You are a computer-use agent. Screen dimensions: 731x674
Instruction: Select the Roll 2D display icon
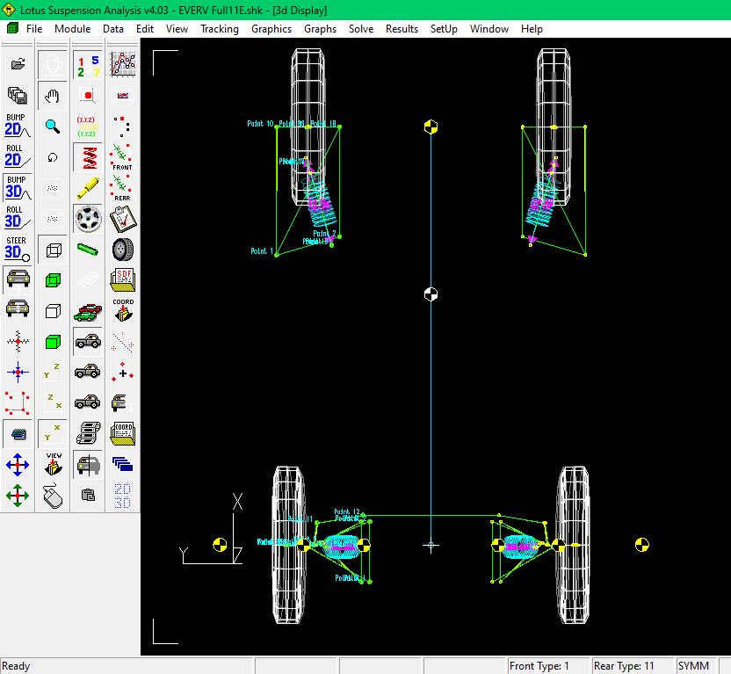18,156
